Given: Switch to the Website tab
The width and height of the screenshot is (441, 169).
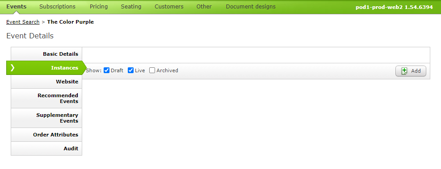Looking at the screenshot, I should coord(46,82).
